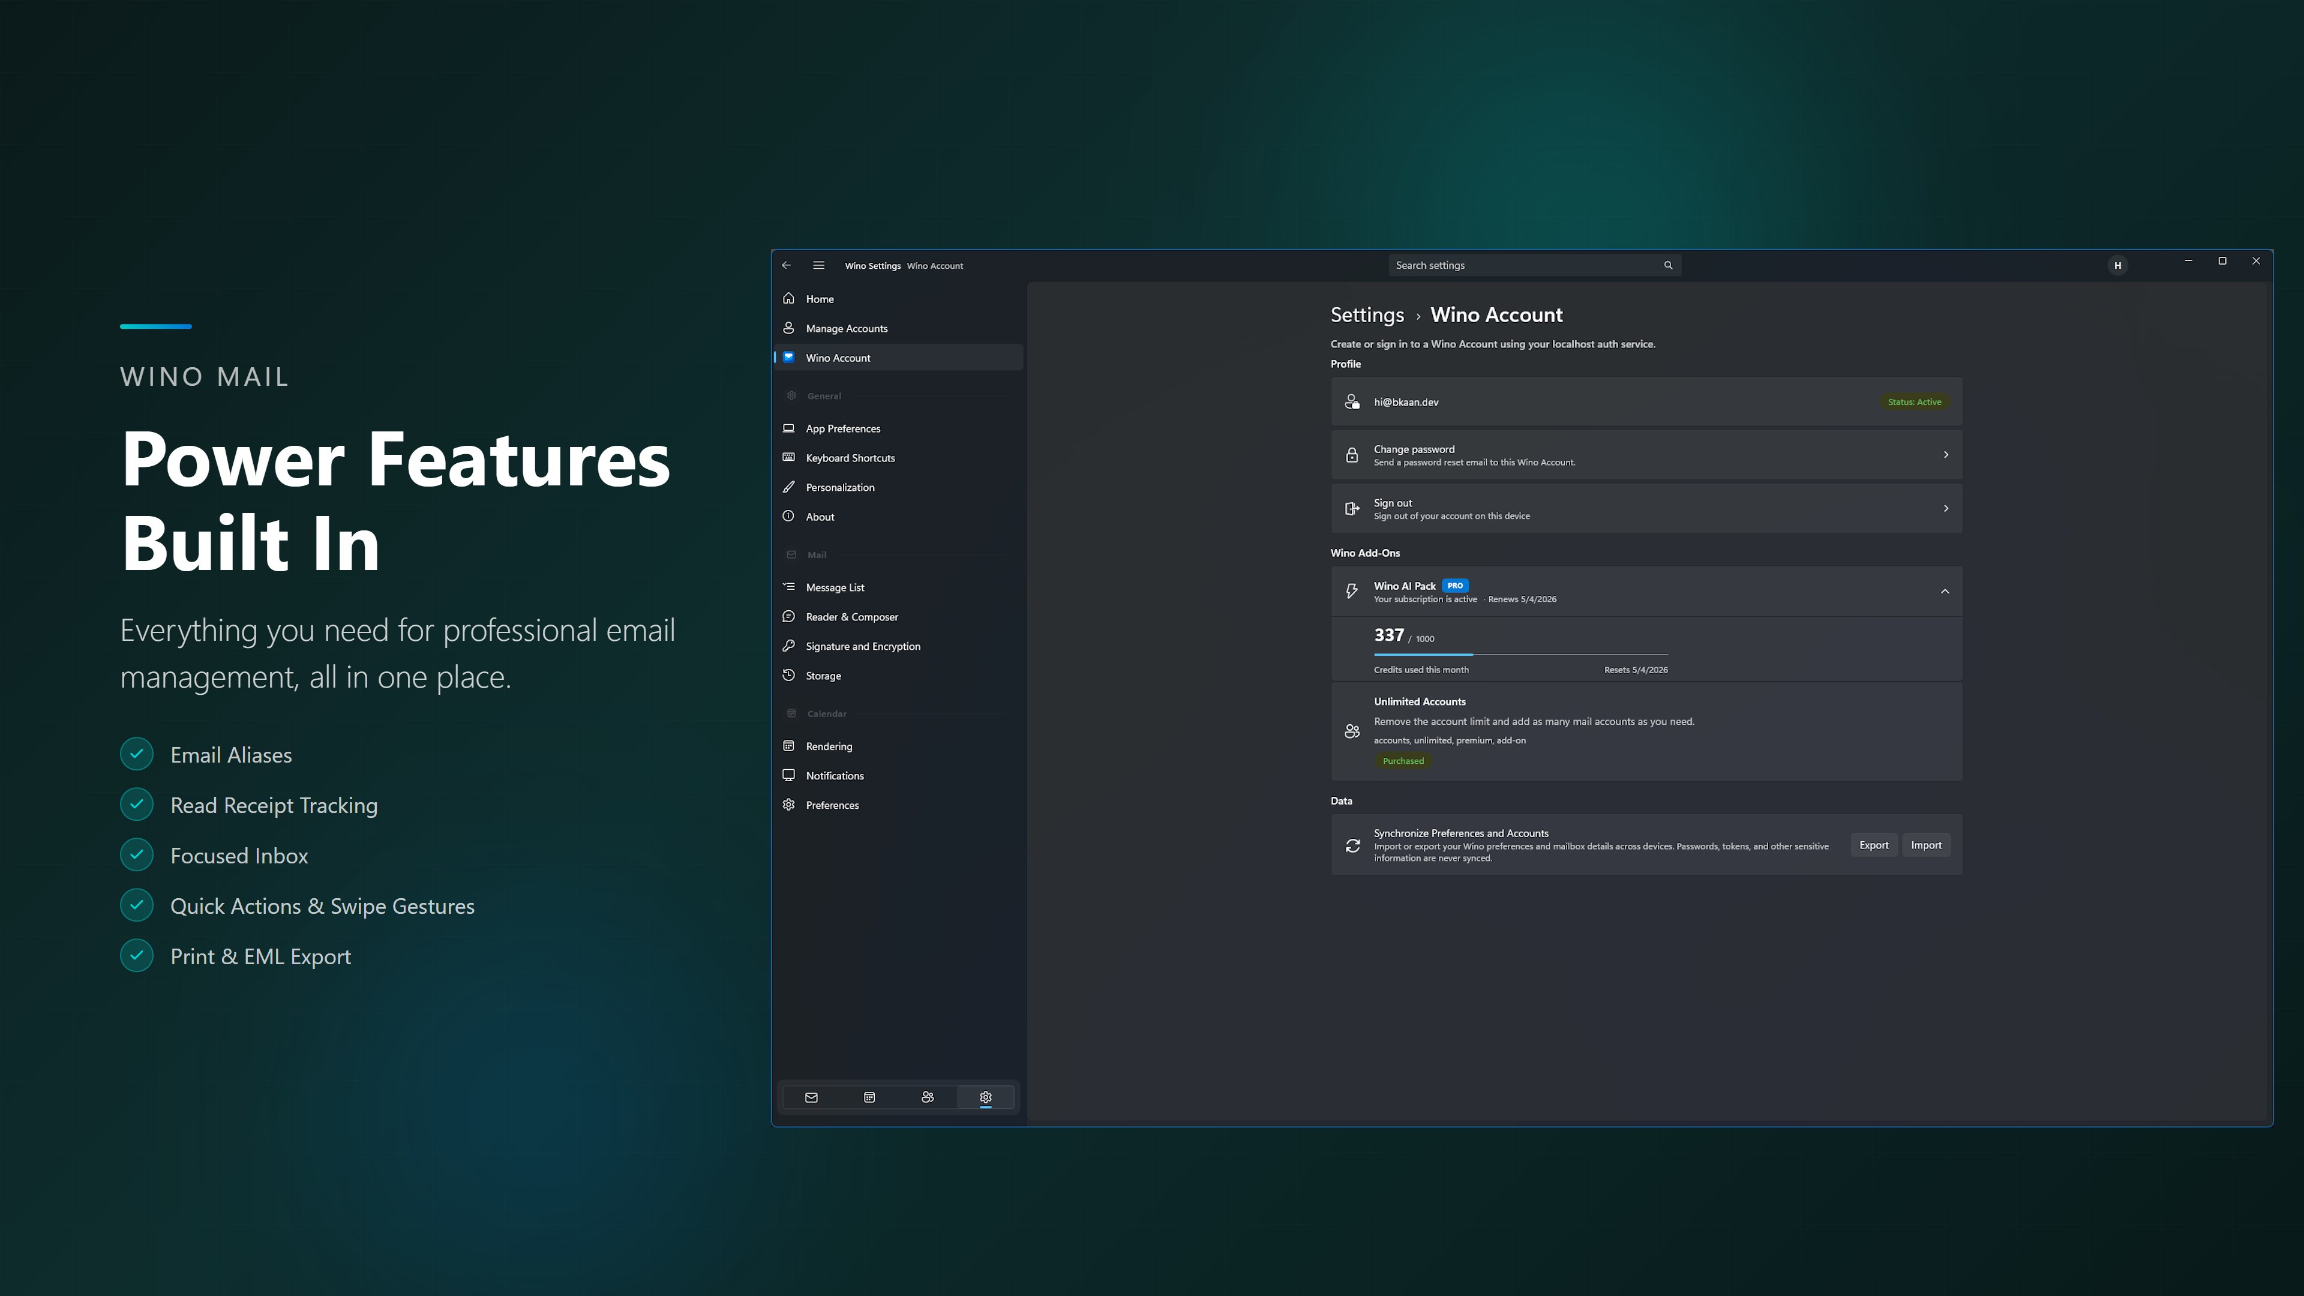This screenshot has width=2304, height=1296.
Task: Click the "Renews 5/4/2026" text
Action: [x=1522, y=599]
